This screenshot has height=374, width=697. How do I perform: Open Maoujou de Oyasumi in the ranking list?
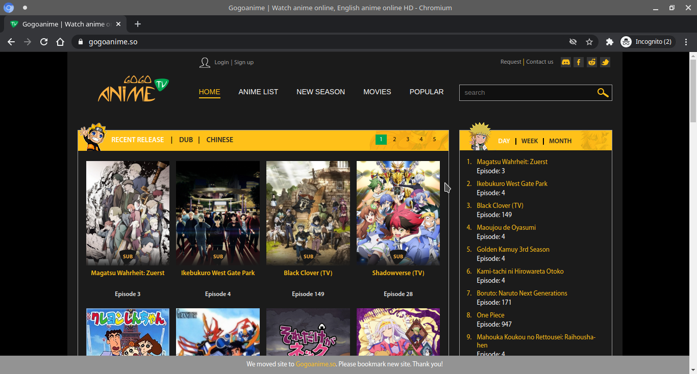click(506, 228)
